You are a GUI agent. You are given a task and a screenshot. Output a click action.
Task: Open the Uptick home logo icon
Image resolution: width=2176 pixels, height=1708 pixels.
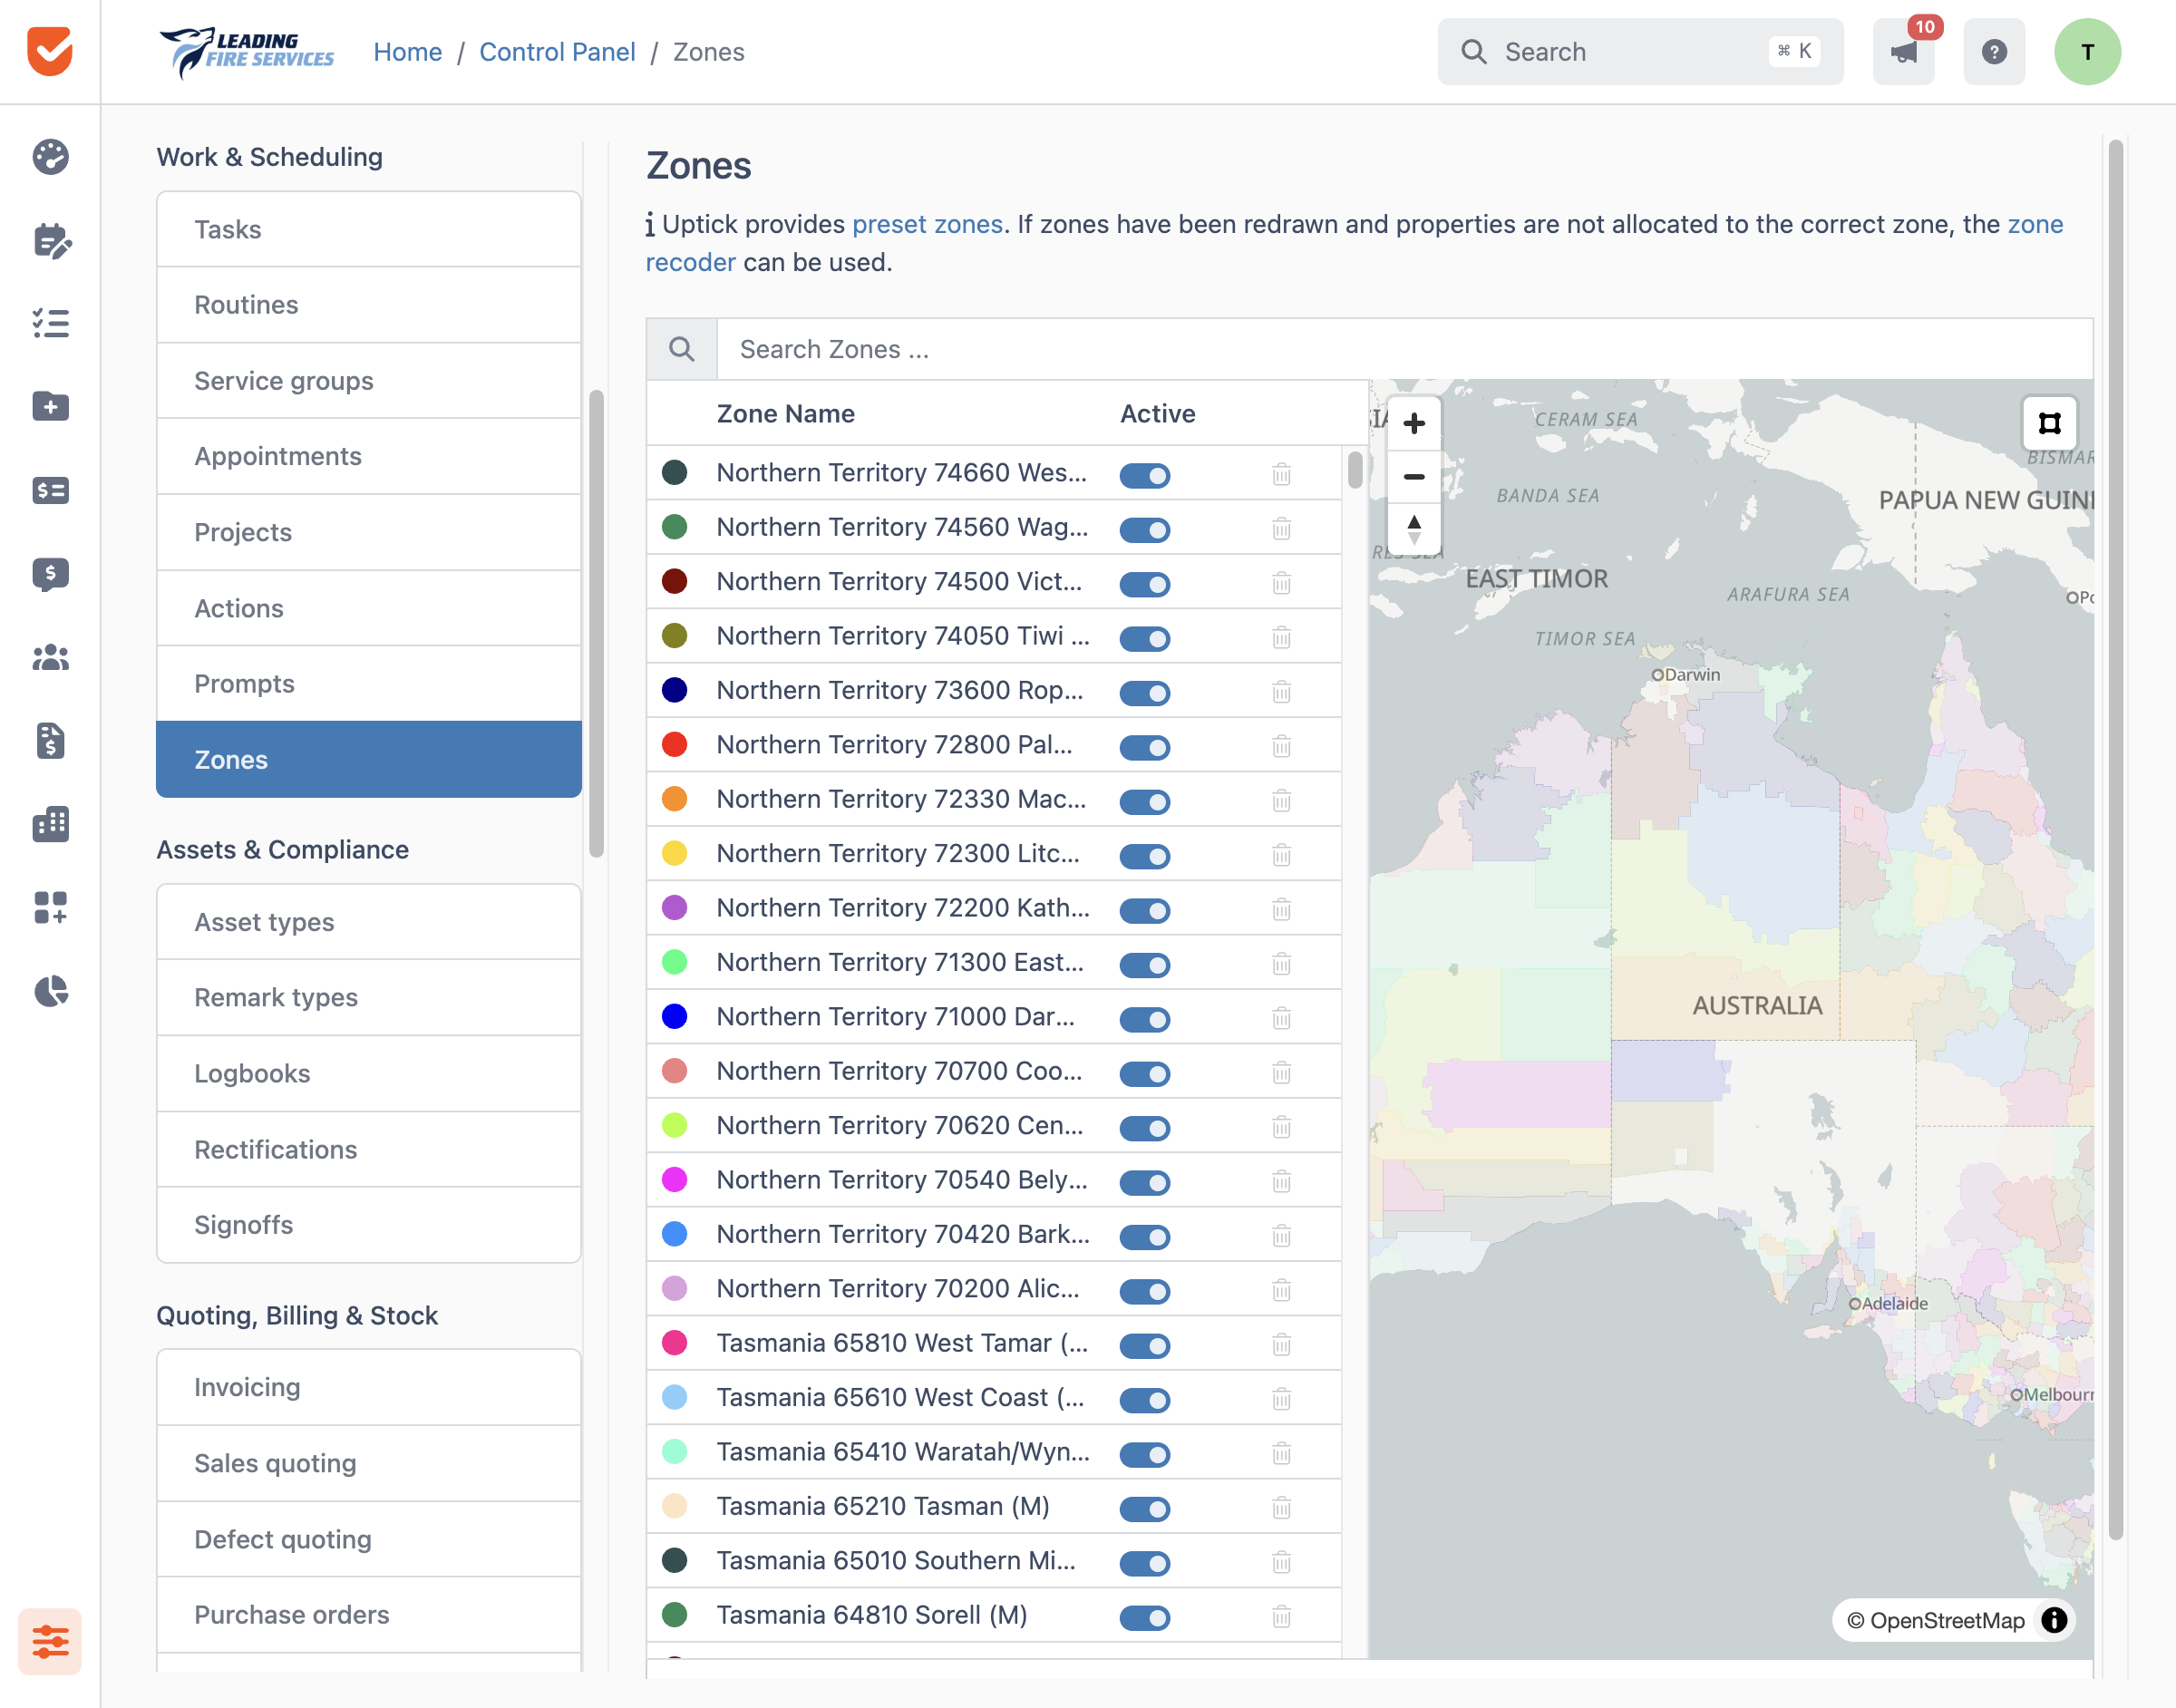[x=50, y=51]
